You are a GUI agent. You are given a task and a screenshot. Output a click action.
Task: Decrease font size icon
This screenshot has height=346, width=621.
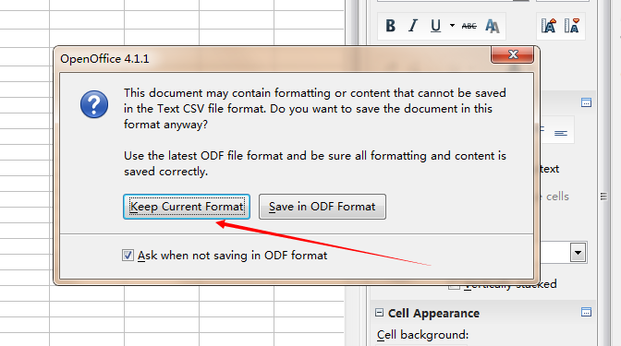coord(572,26)
